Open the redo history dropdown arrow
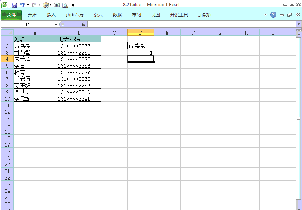This screenshot has width=302, height=210. tap(39, 5)
